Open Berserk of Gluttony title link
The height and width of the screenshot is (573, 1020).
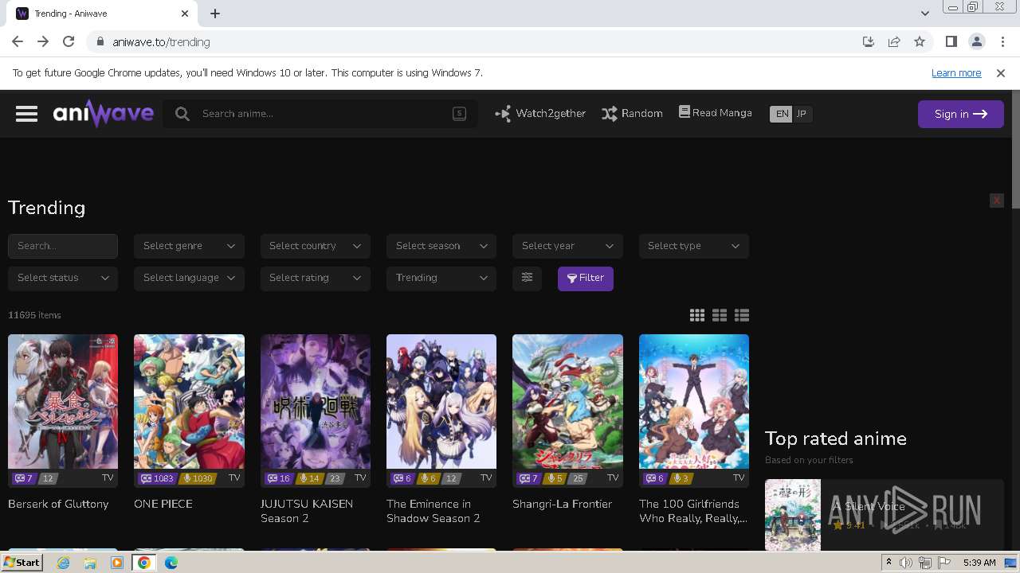pyautogui.click(x=58, y=504)
